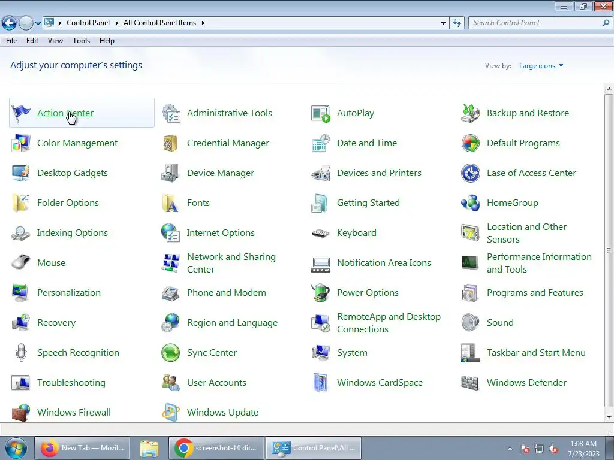
Task: Open the Fonts folder icon
Action: click(171, 203)
